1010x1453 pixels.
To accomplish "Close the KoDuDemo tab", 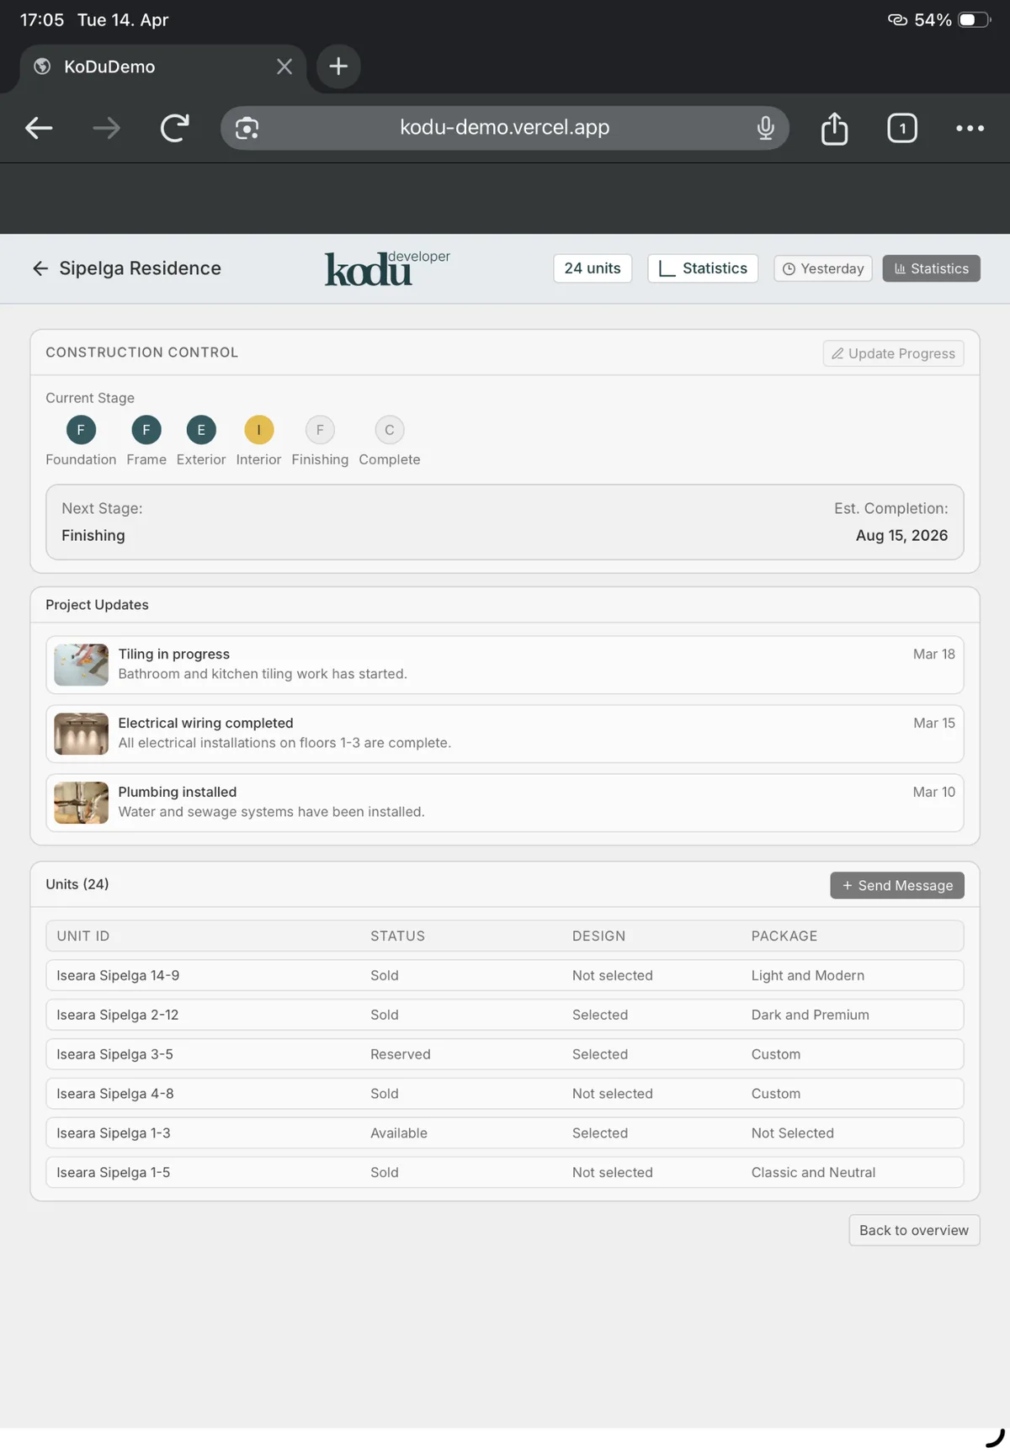I will (x=284, y=66).
